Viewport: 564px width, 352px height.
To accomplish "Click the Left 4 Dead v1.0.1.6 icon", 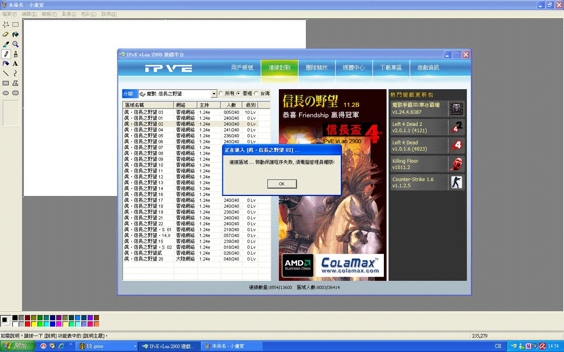I will 456,145.
